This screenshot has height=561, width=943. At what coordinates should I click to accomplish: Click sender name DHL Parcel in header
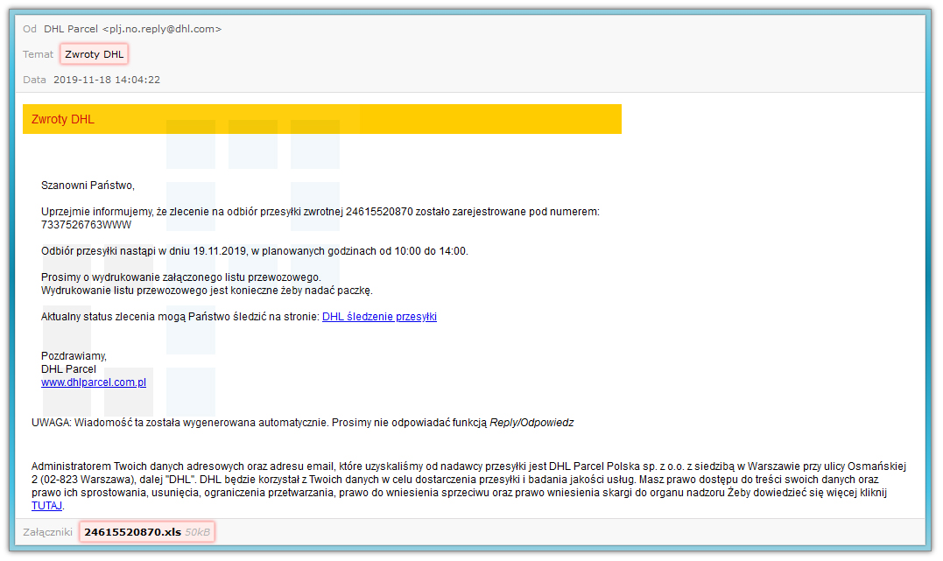pyautogui.click(x=71, y=29)
